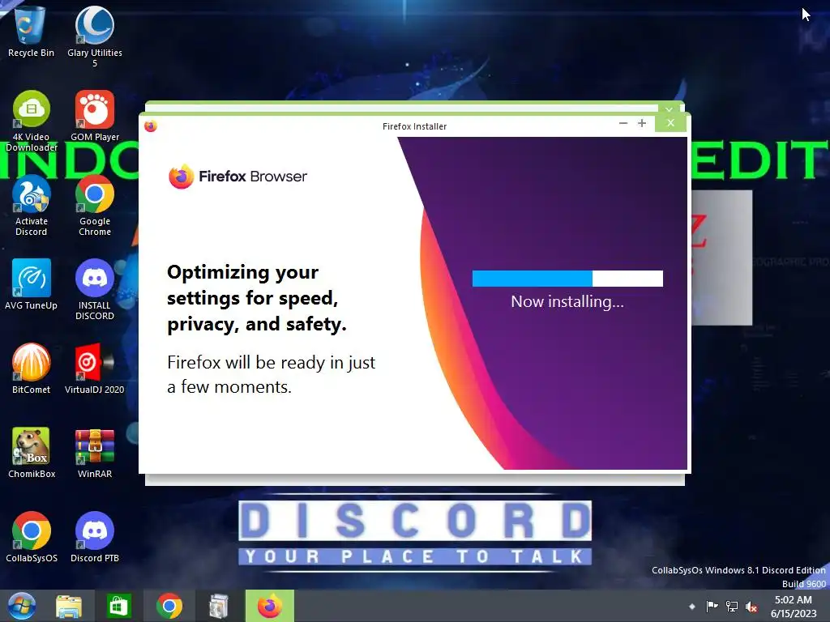Open the Windows Start button
Screen dimensions: 830x622
tap(22, 606)
